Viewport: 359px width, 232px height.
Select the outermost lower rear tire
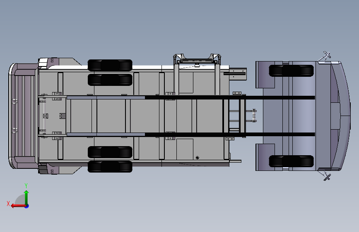pos(110,166)
